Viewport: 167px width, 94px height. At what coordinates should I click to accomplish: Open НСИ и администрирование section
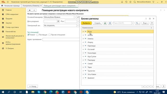[x=13, y=43]
